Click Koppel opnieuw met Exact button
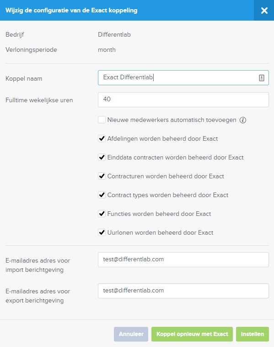274x347 pixels. point(192,334)
